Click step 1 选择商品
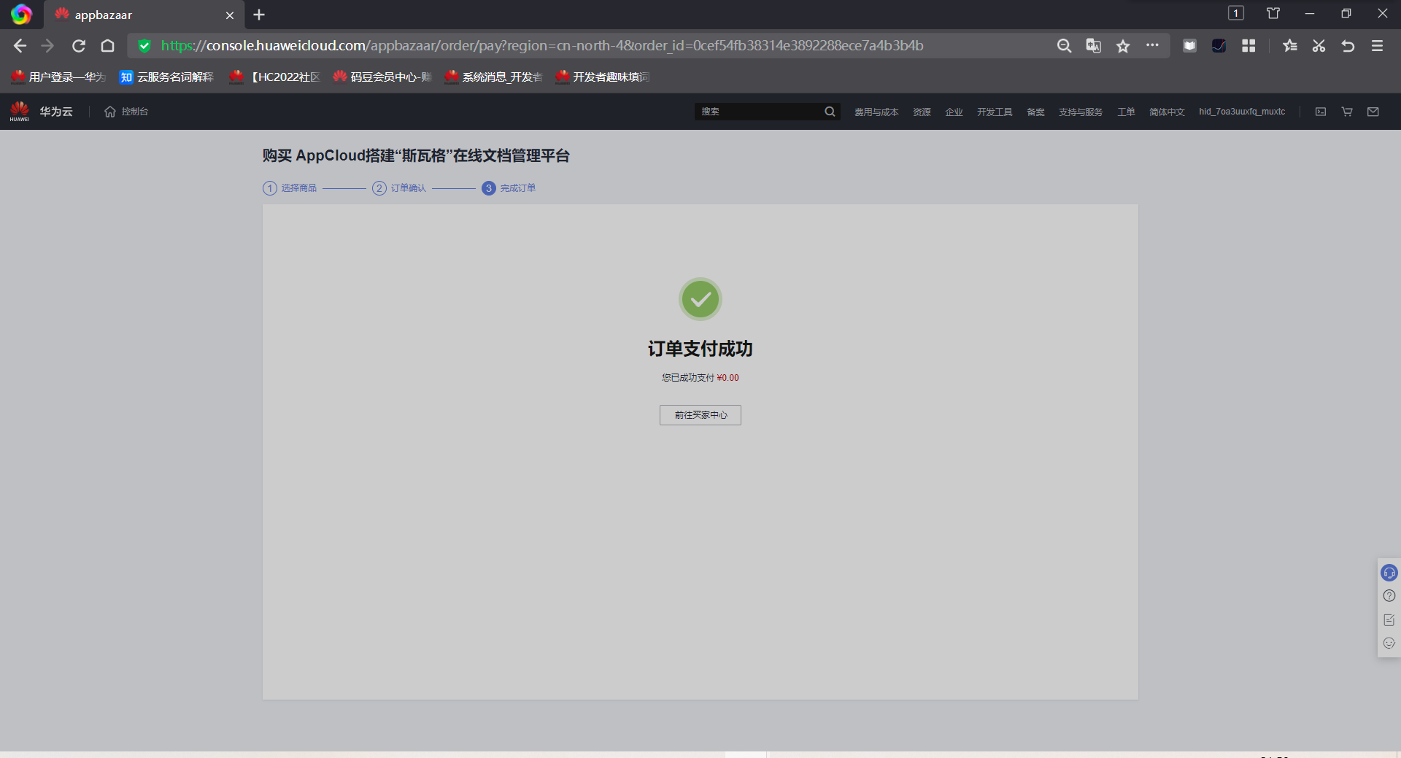Screen dimensions: 1401x758 pos(290,188)
